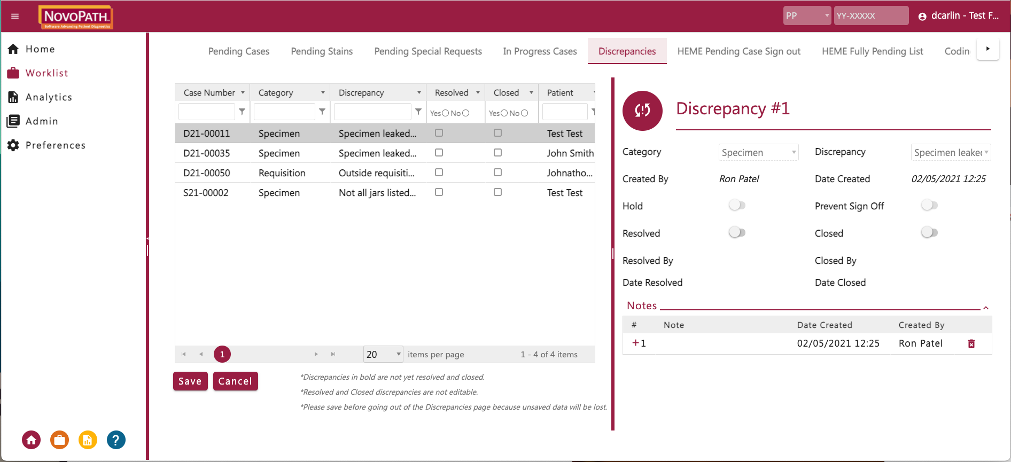Image resolution: width=1011 pixels, height=462 pixels.
Task: Switch to Pending Cases tab
Action: pyautogui.click(x=239, y=51)
